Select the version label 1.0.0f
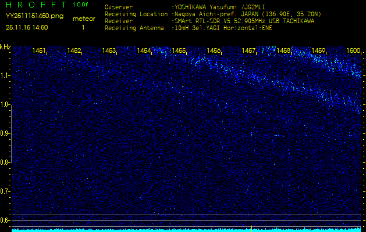 80,5
